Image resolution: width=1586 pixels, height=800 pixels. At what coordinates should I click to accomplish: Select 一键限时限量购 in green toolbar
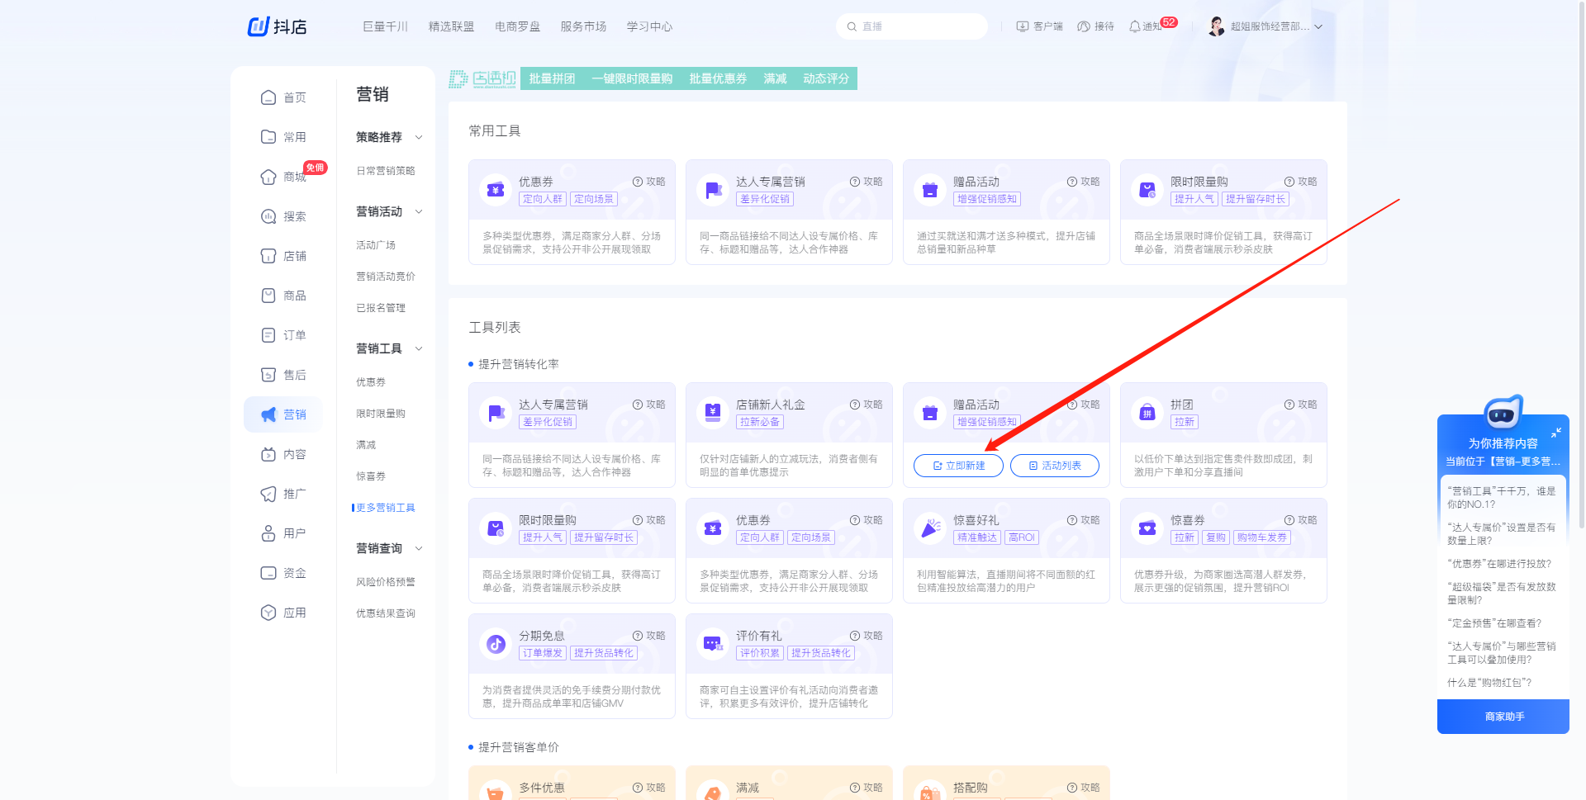pyautogui.click(x=632, y=78)
